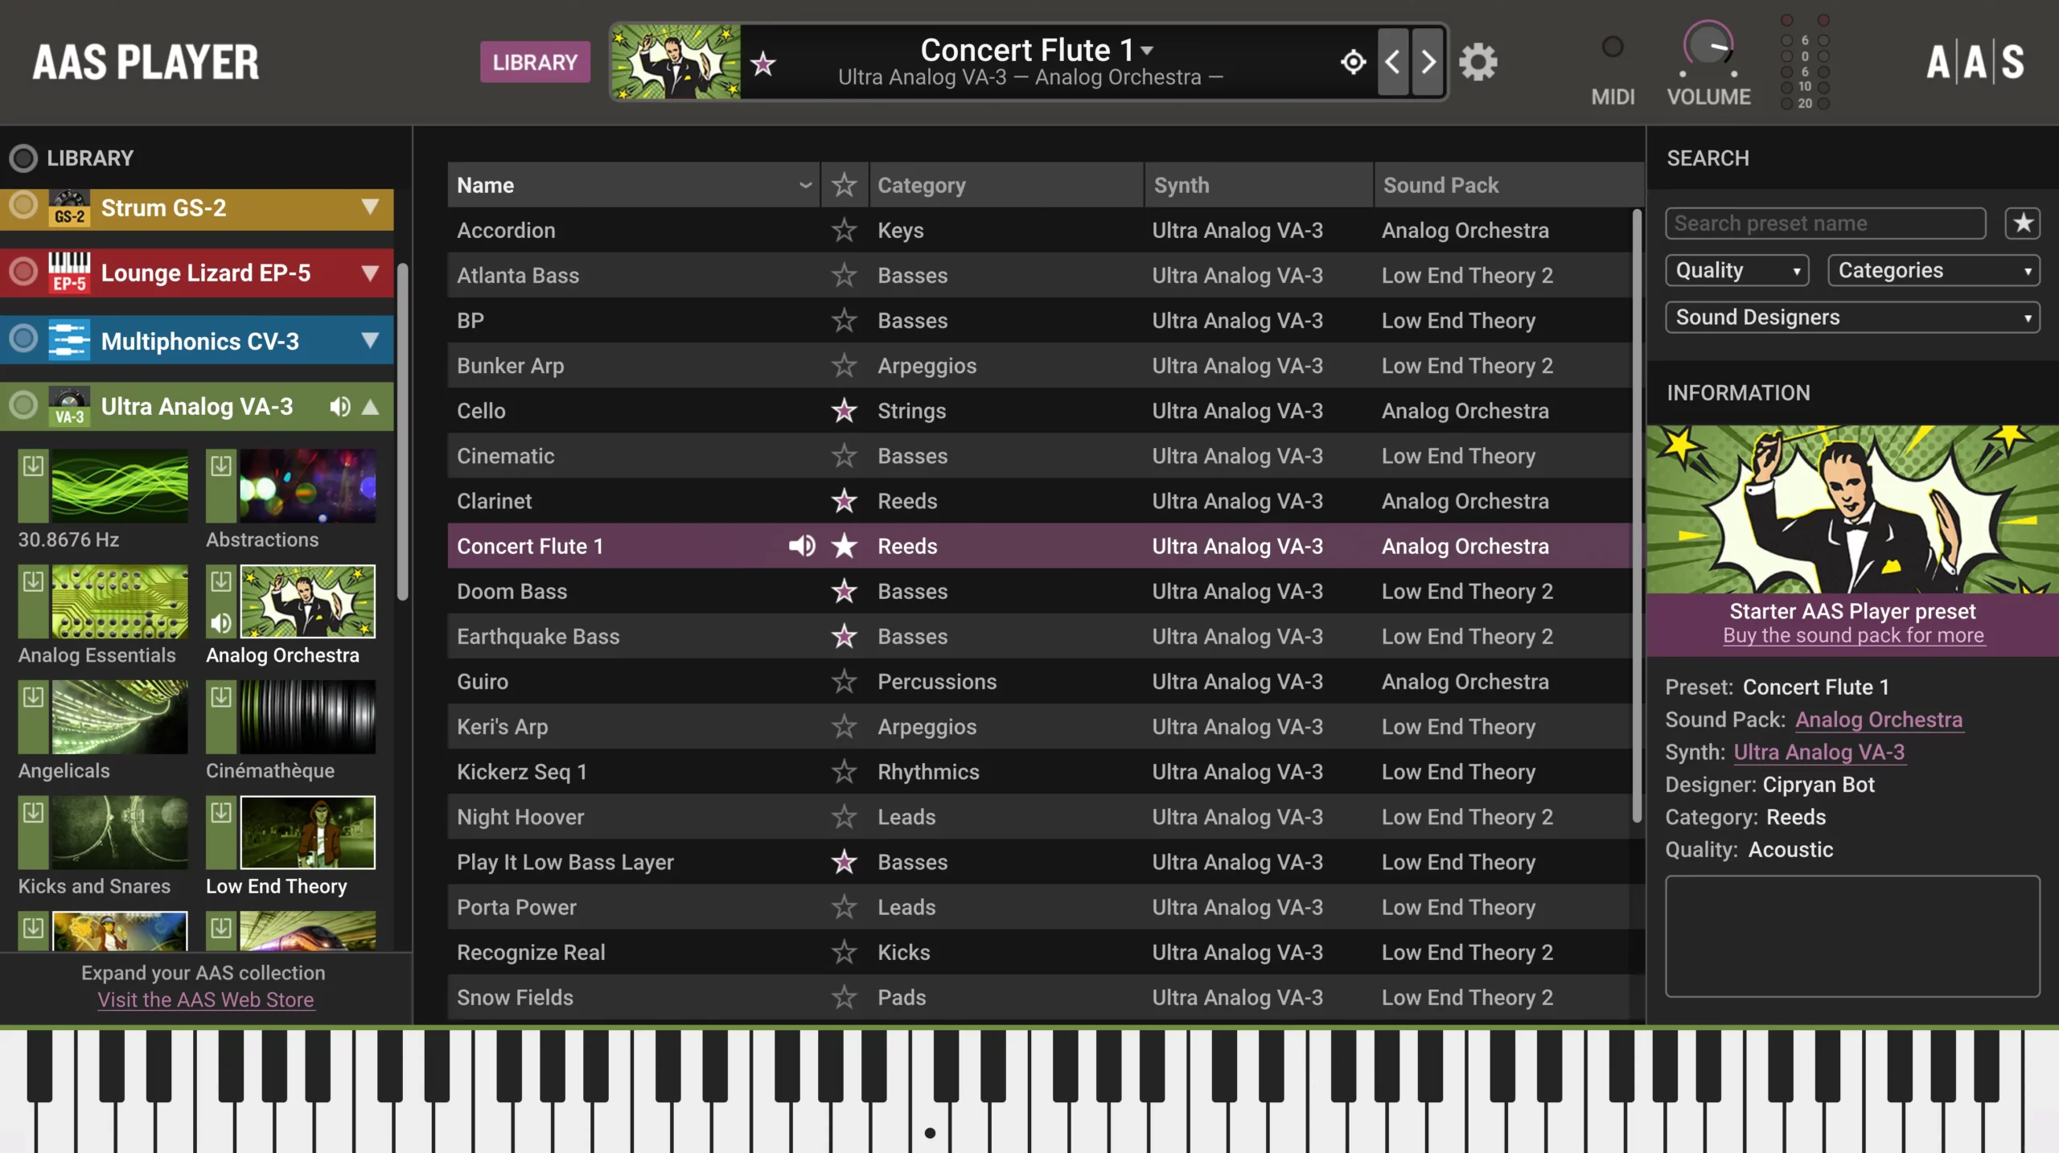Toggle the Library radio circle

[x=23, y=158]
